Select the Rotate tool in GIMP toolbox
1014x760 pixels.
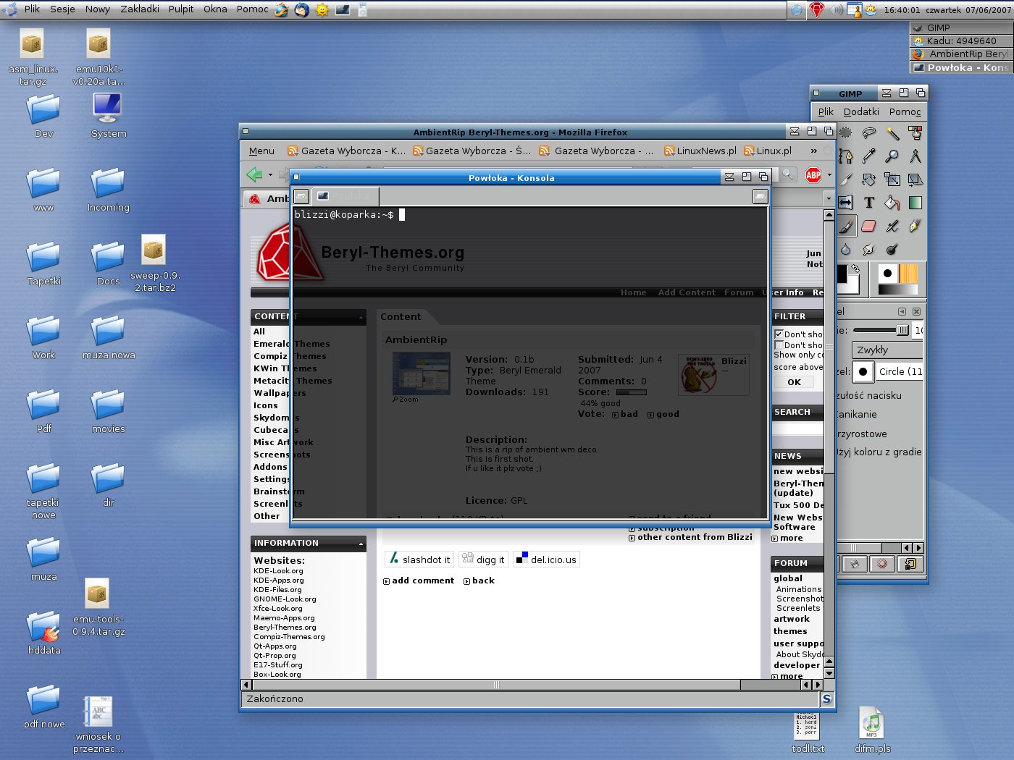pyautogui.click(x=869, y=180)
